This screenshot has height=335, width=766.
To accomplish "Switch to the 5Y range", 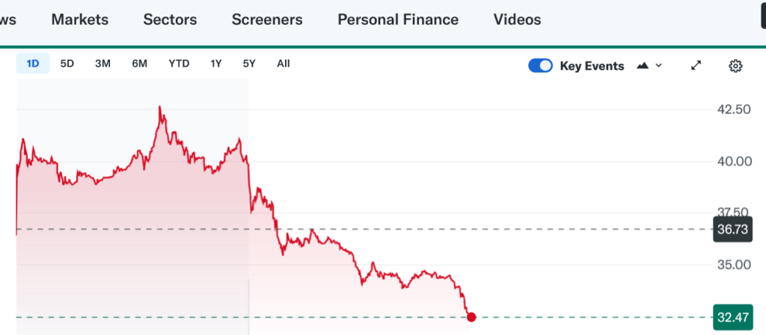I will 249,64.
